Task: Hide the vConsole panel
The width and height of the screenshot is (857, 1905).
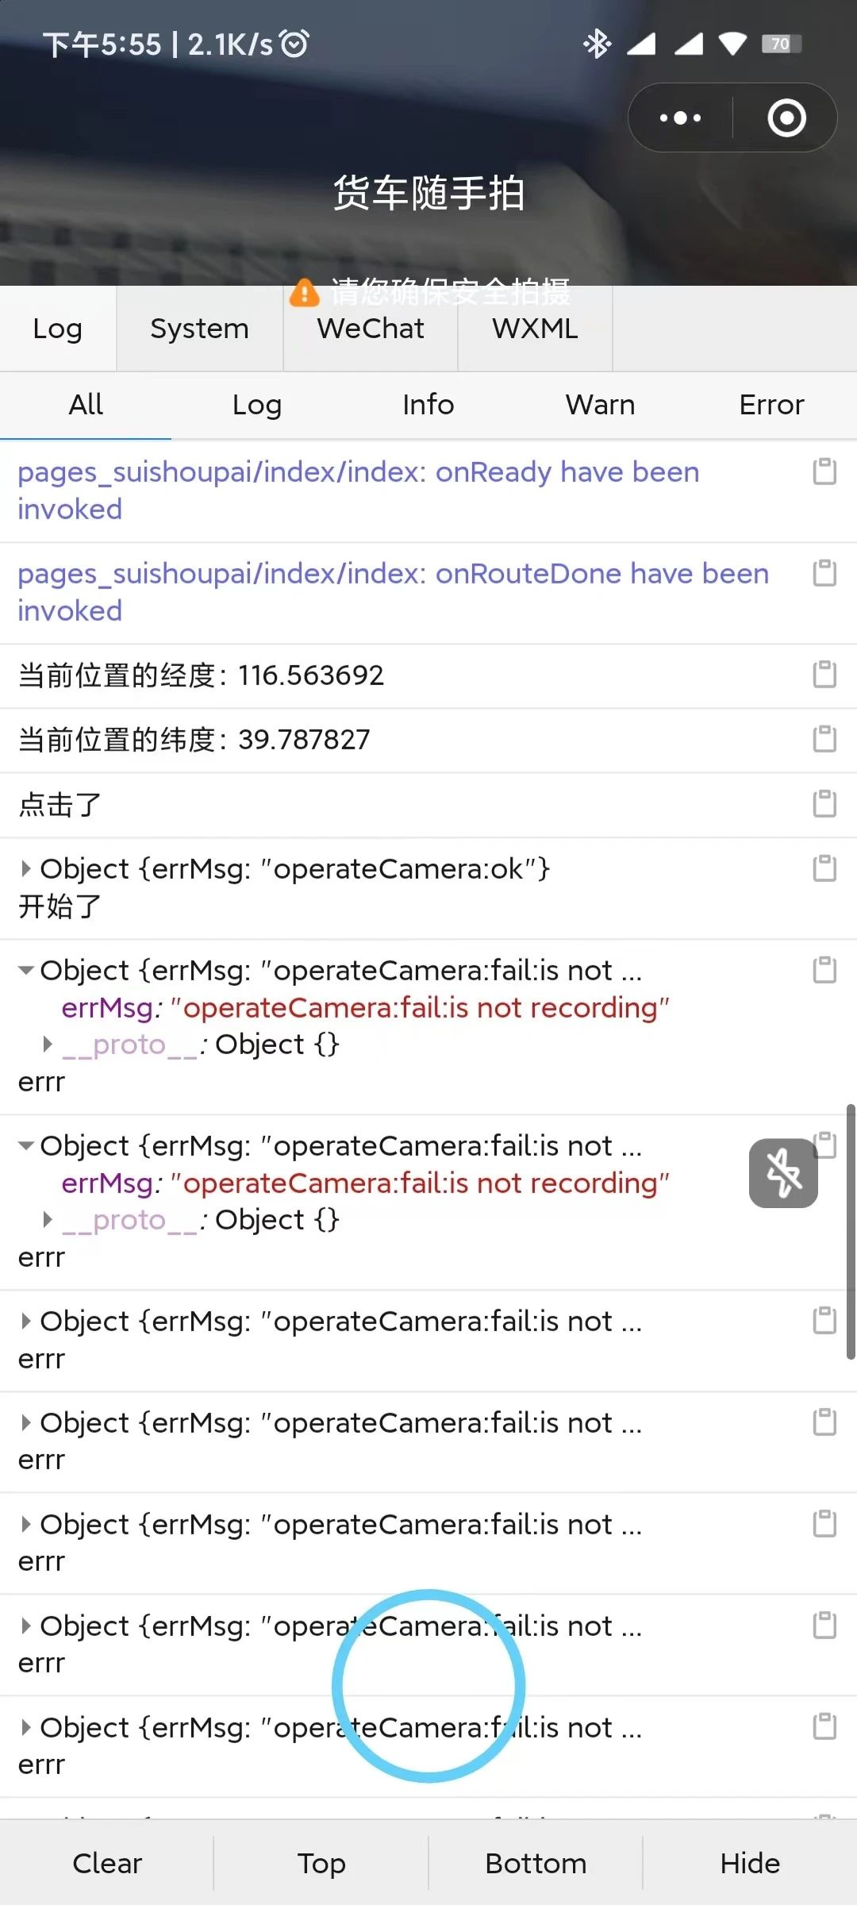Action: click(x=750, y=1863)
